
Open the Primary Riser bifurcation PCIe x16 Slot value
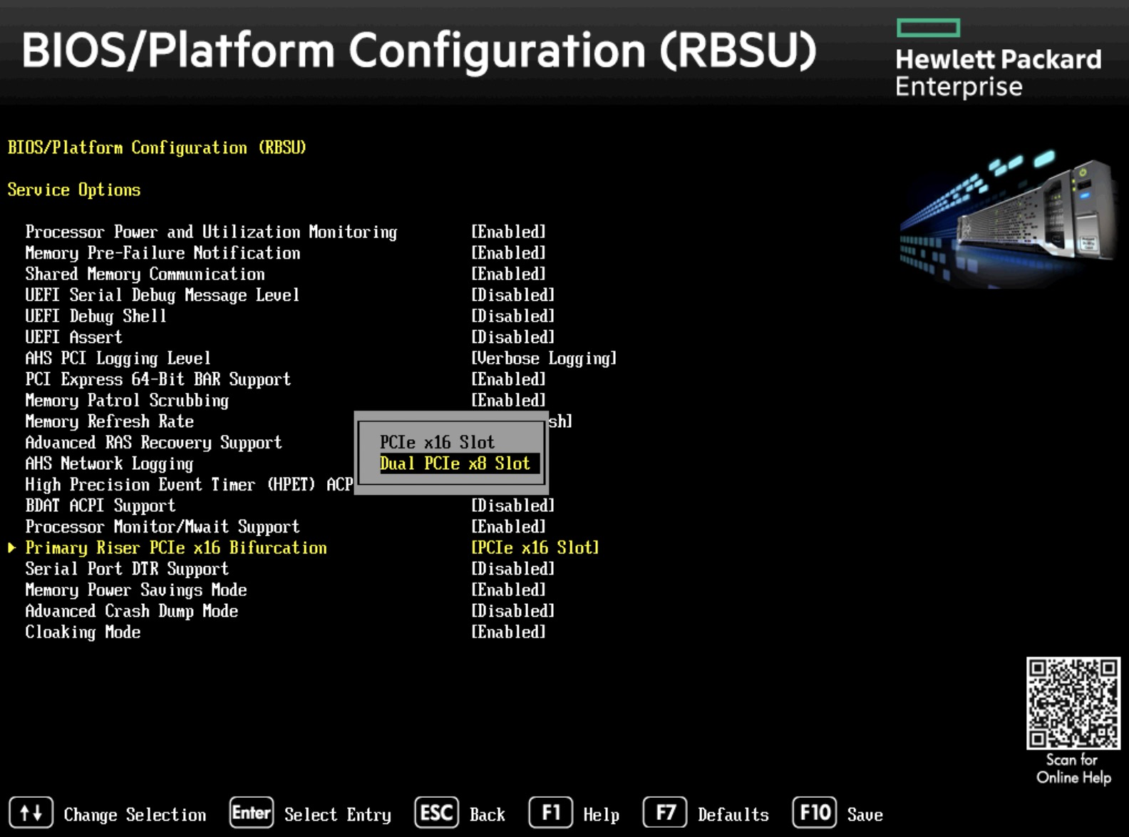coord(535,548)
